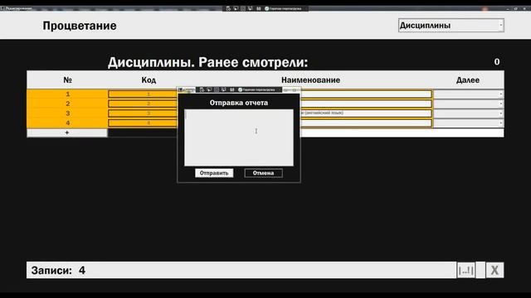Image resolution: width=531 pixels, height=298 pixels.
Task: Toggle track focused element in report dialog toolbar
Action: pyautogui.click(x=224, y=89)
